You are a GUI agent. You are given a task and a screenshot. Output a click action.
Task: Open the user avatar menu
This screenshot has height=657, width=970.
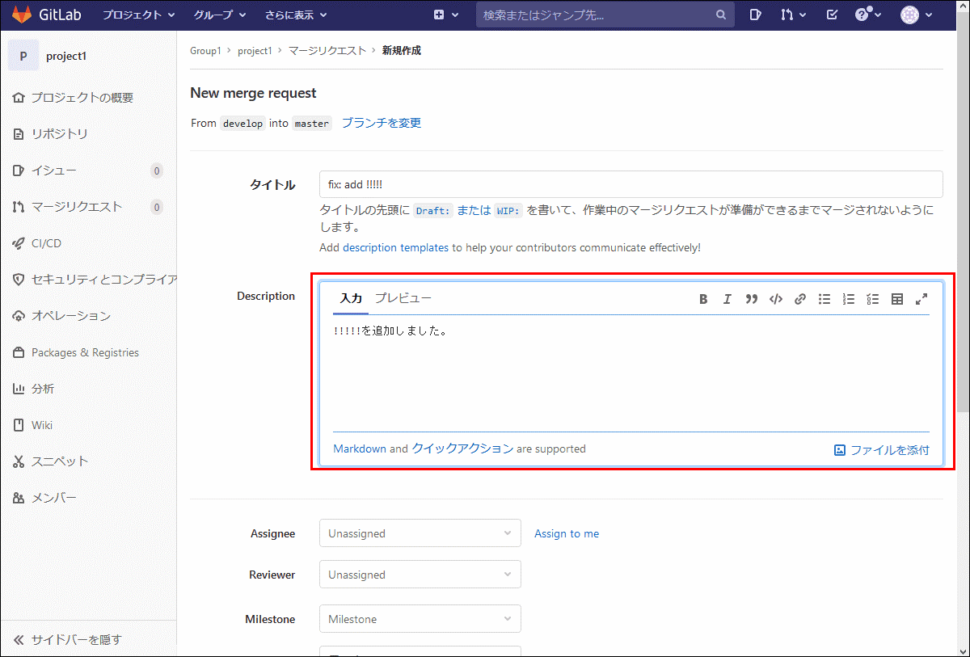coord(917,15)
